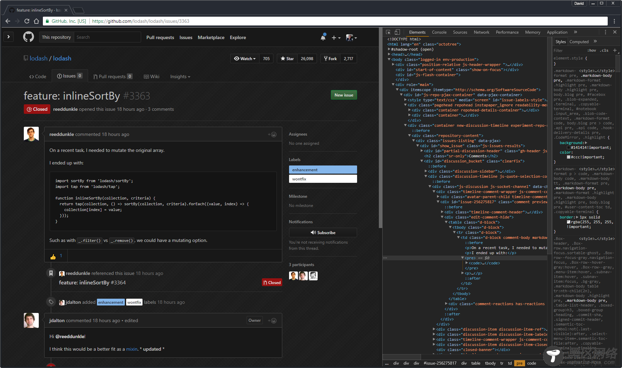Click the thumbs up reaction

tap(56, 256)
